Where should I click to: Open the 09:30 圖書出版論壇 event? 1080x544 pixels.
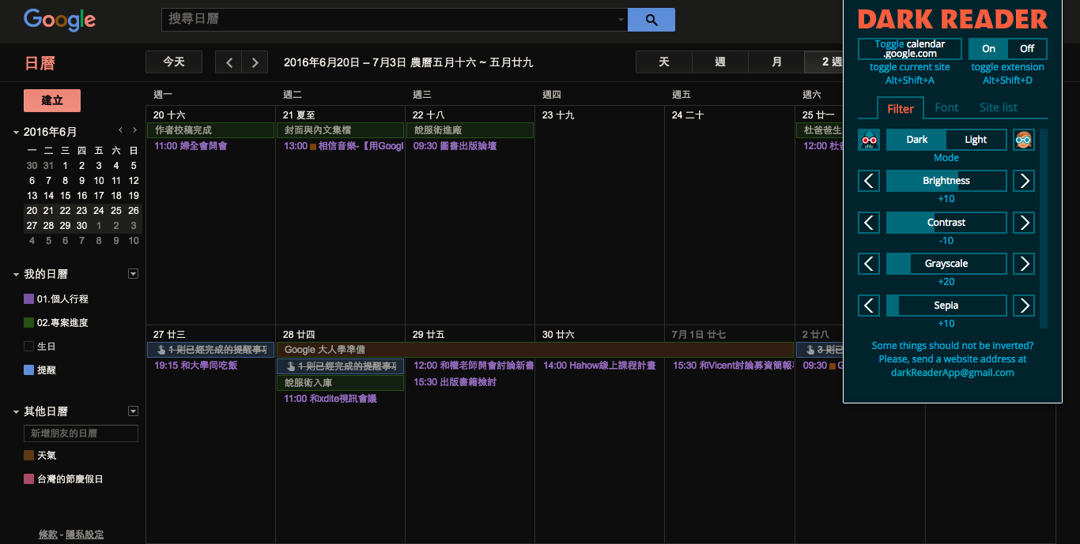[455, 146]
